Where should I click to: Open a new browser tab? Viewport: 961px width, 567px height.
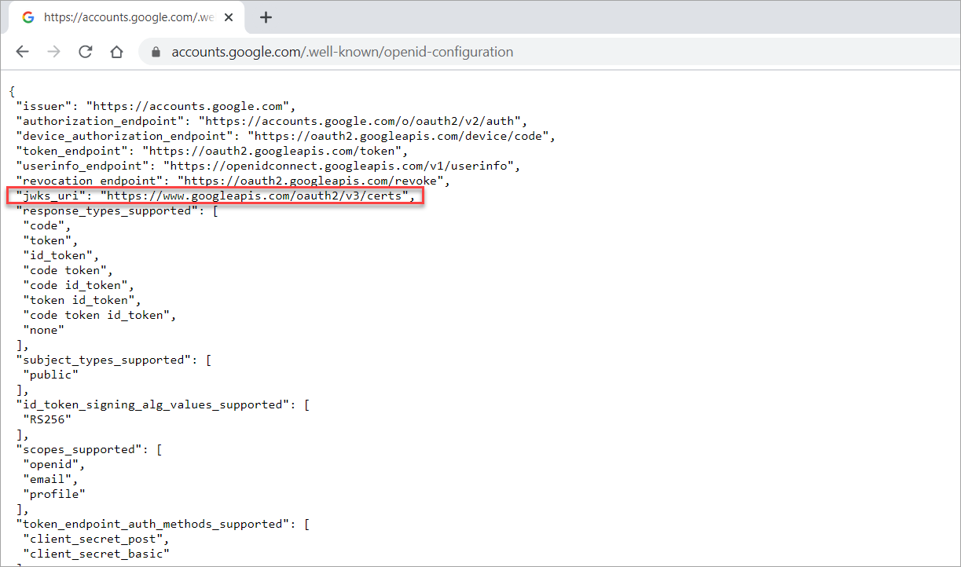(x=266, y=16)
